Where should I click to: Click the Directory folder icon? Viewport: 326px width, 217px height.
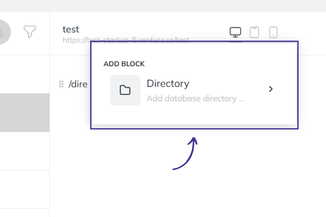pyautogui.click(x=125, y=90)
